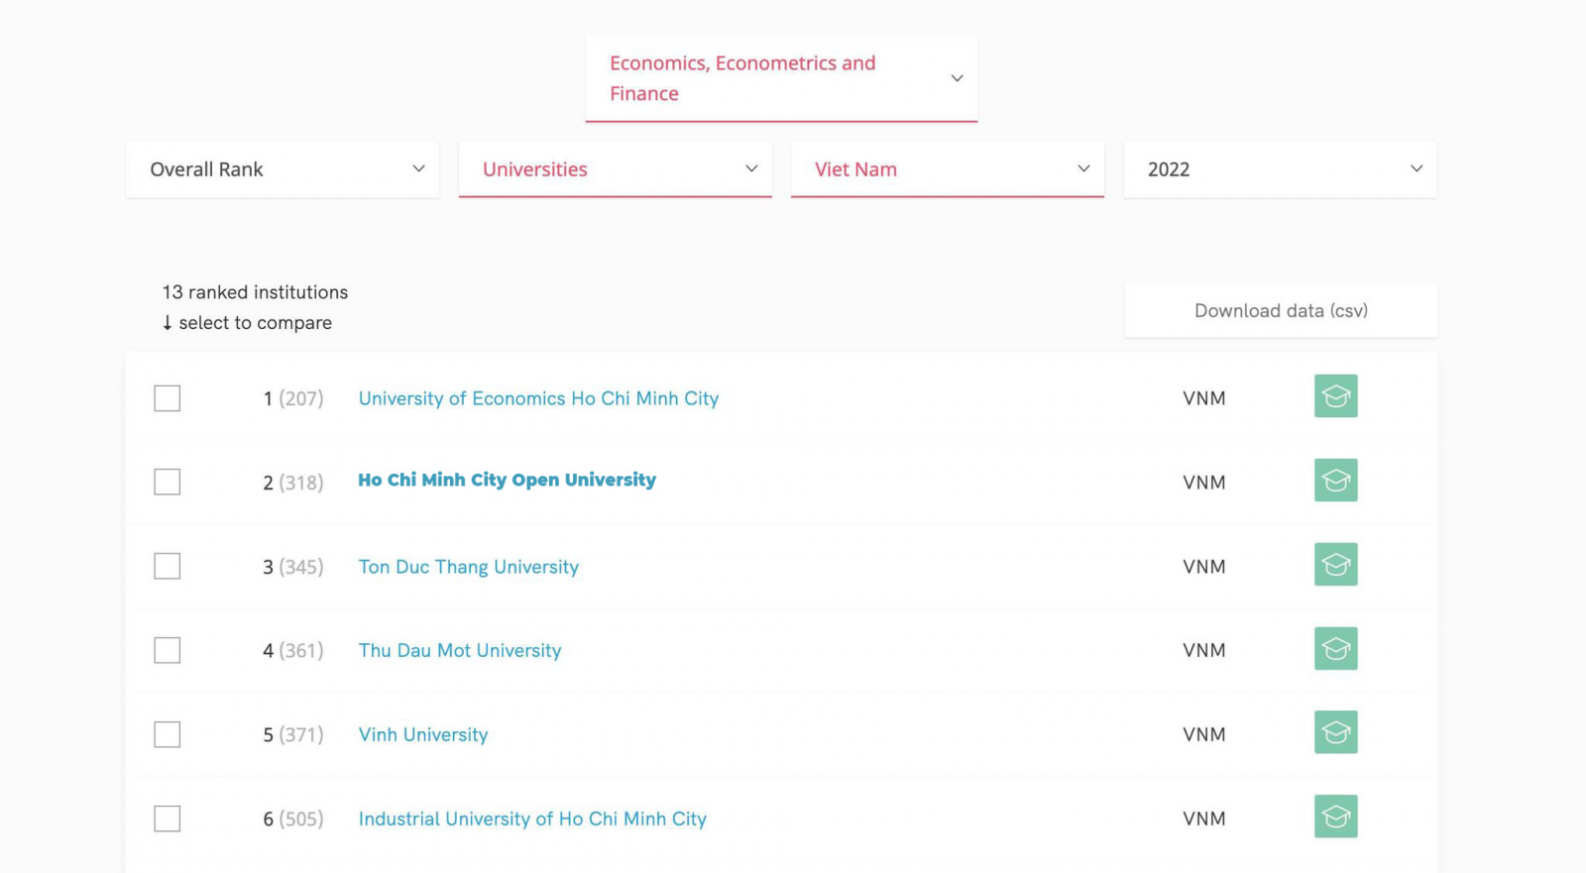The image size is (1586, 873).
Task: Click VNM in the Vinh University row
Action: tap(1204, 735)
